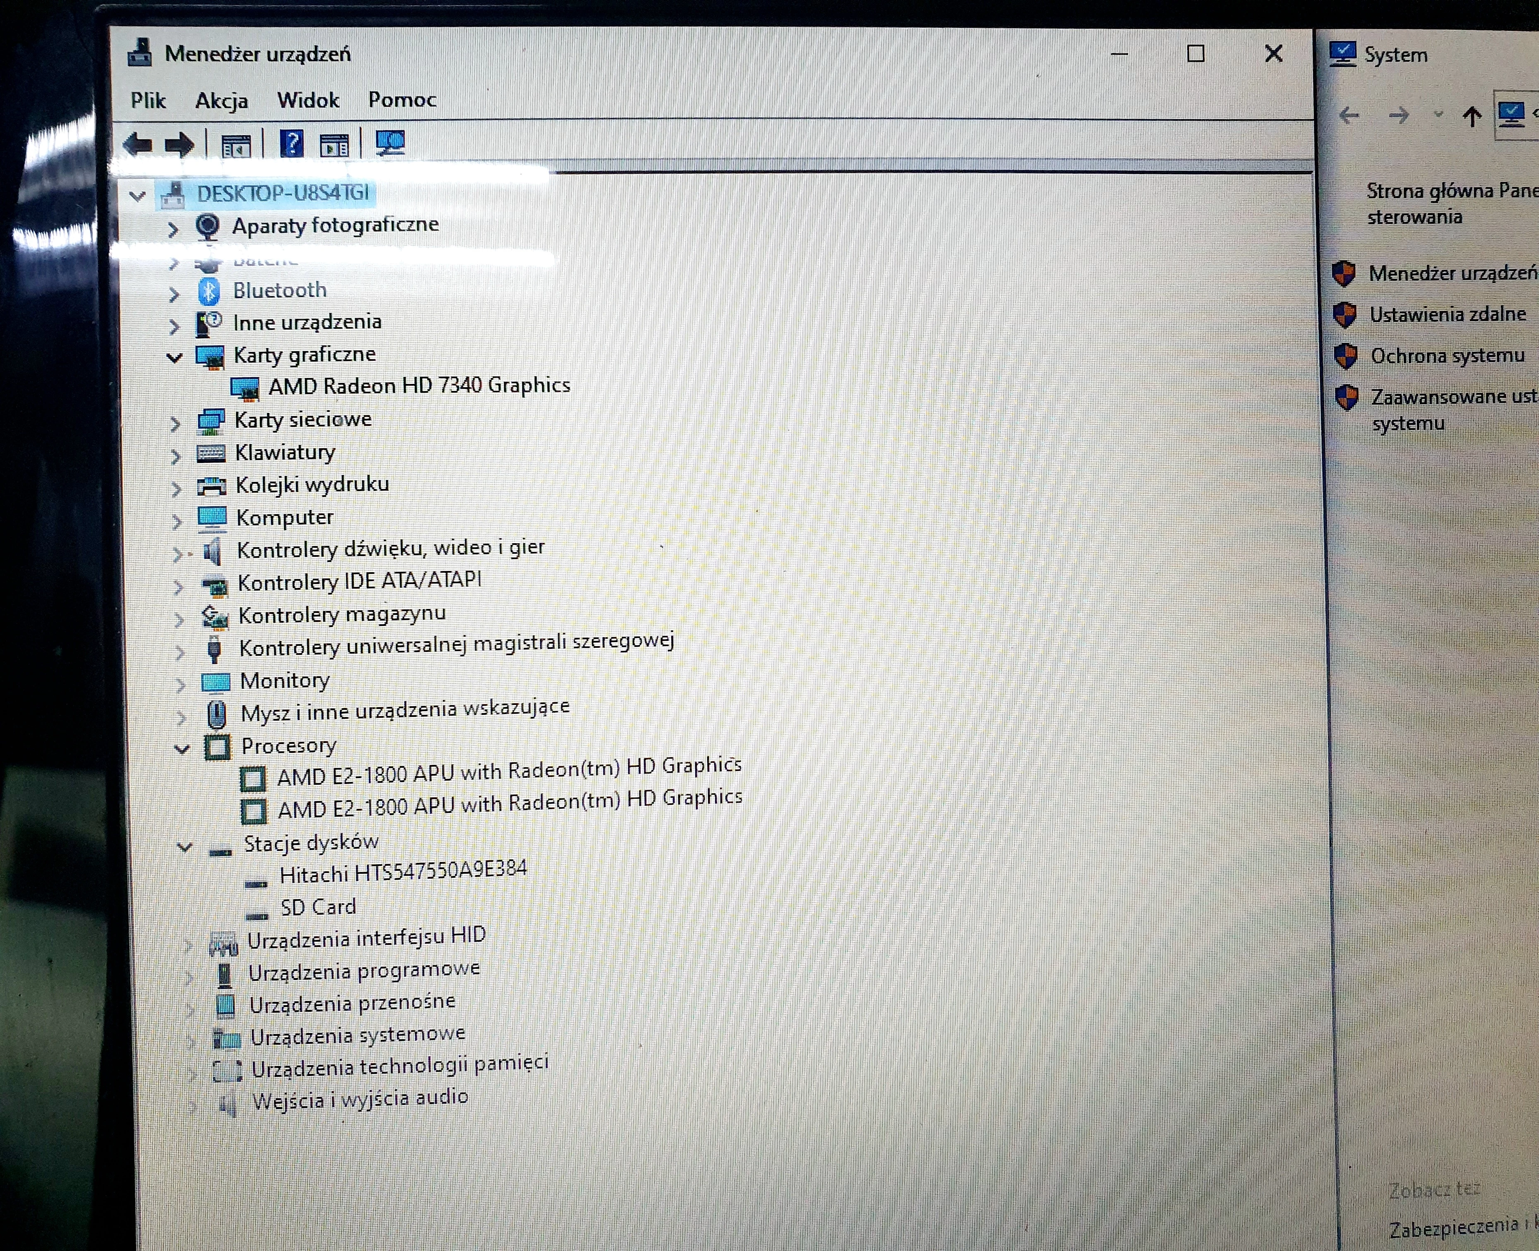1539x1251 pixels.
Task: Expand the Karty sieciowe chevron
Action: click(175, 423)
